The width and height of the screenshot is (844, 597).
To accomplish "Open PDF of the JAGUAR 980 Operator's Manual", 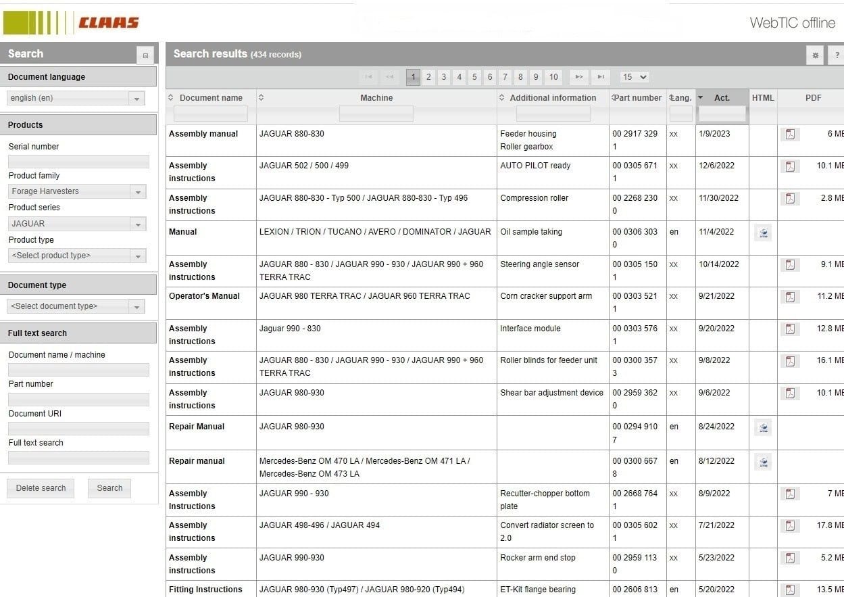I will tap(790, 296).
